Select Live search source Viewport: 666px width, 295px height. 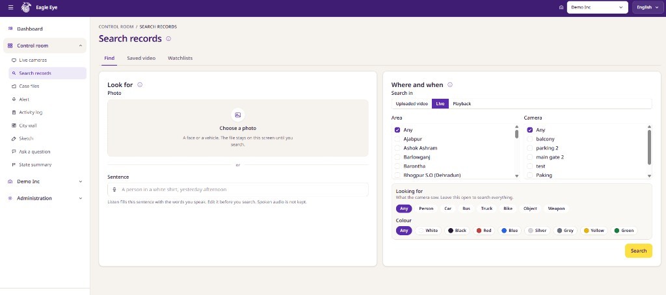[440, 103]
